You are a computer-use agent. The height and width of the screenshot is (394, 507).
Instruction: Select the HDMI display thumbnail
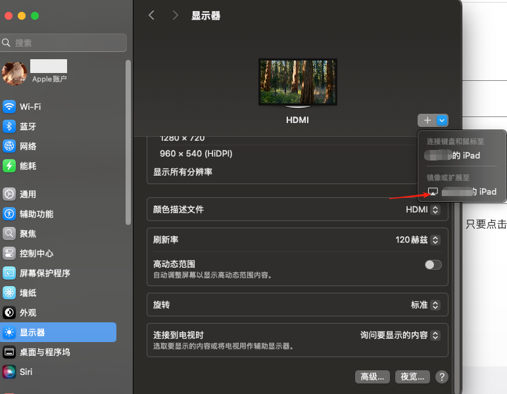[x=297, y=82]
